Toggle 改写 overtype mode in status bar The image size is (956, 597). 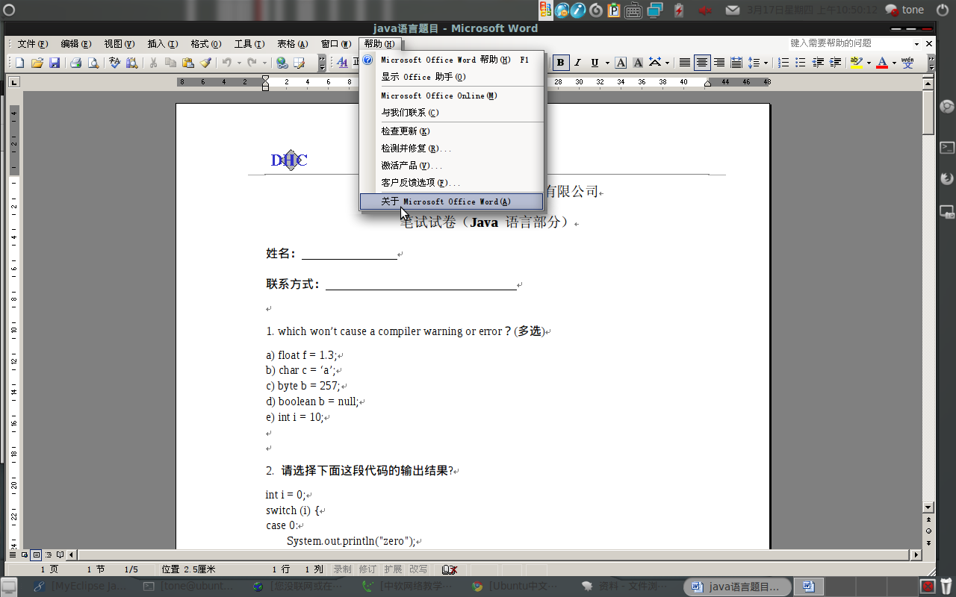419,569
